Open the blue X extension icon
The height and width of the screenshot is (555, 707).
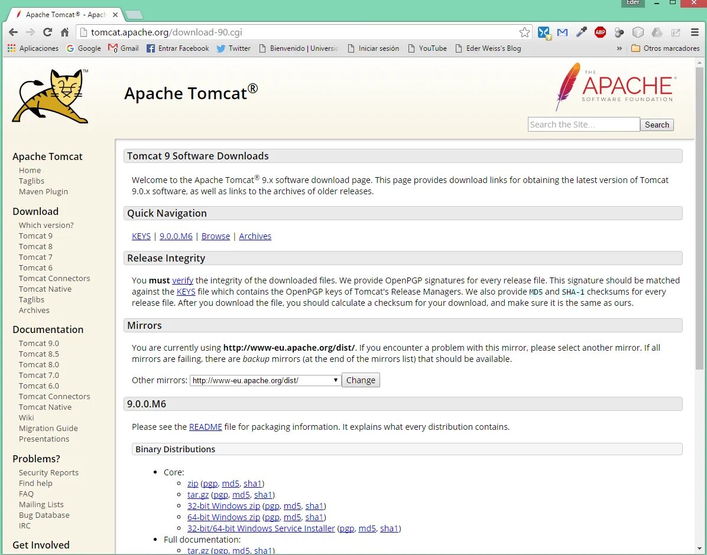coord(544,33)
